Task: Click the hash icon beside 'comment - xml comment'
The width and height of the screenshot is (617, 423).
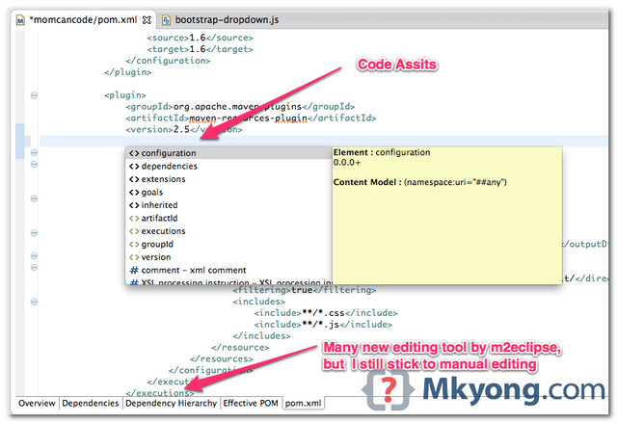Action: coord(134,270)
